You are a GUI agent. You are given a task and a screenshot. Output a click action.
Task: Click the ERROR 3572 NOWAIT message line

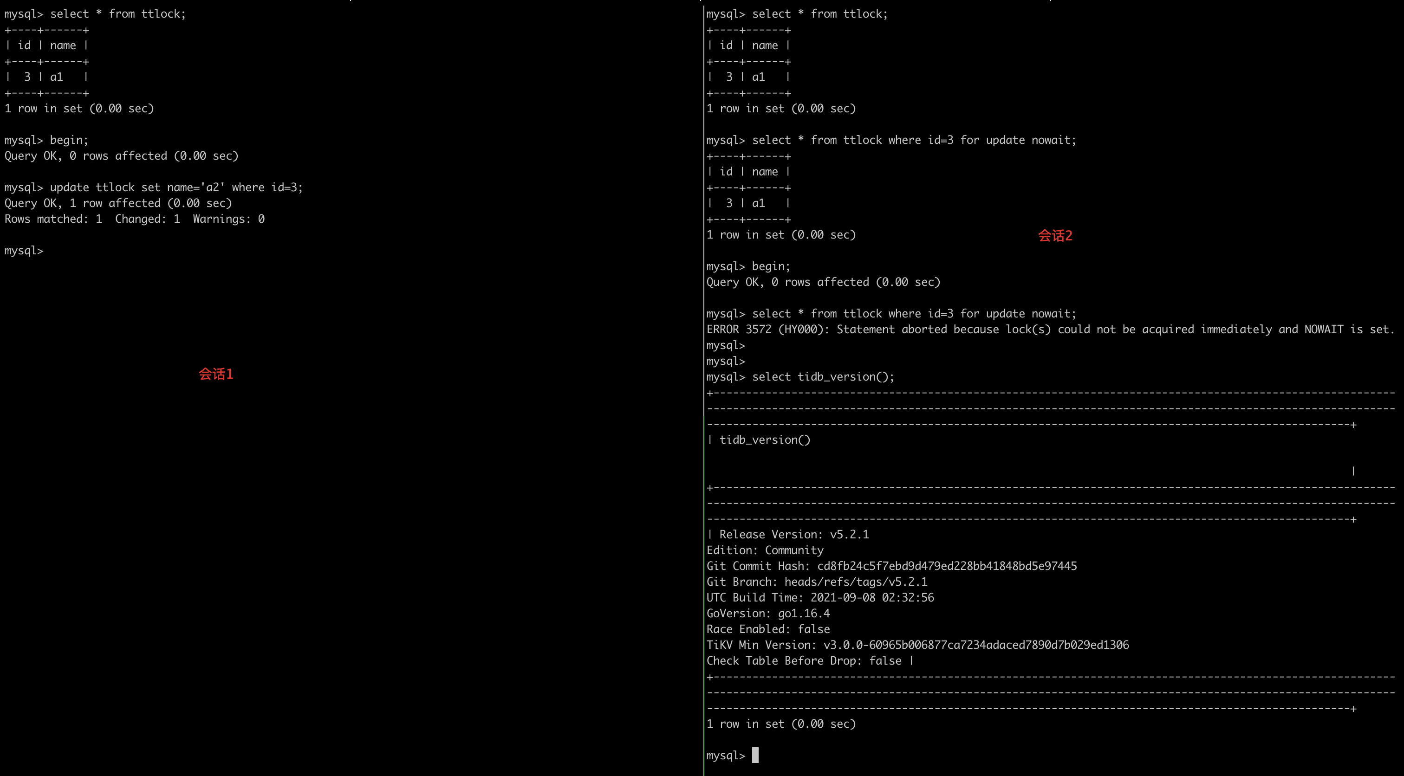pos(1049,329)
